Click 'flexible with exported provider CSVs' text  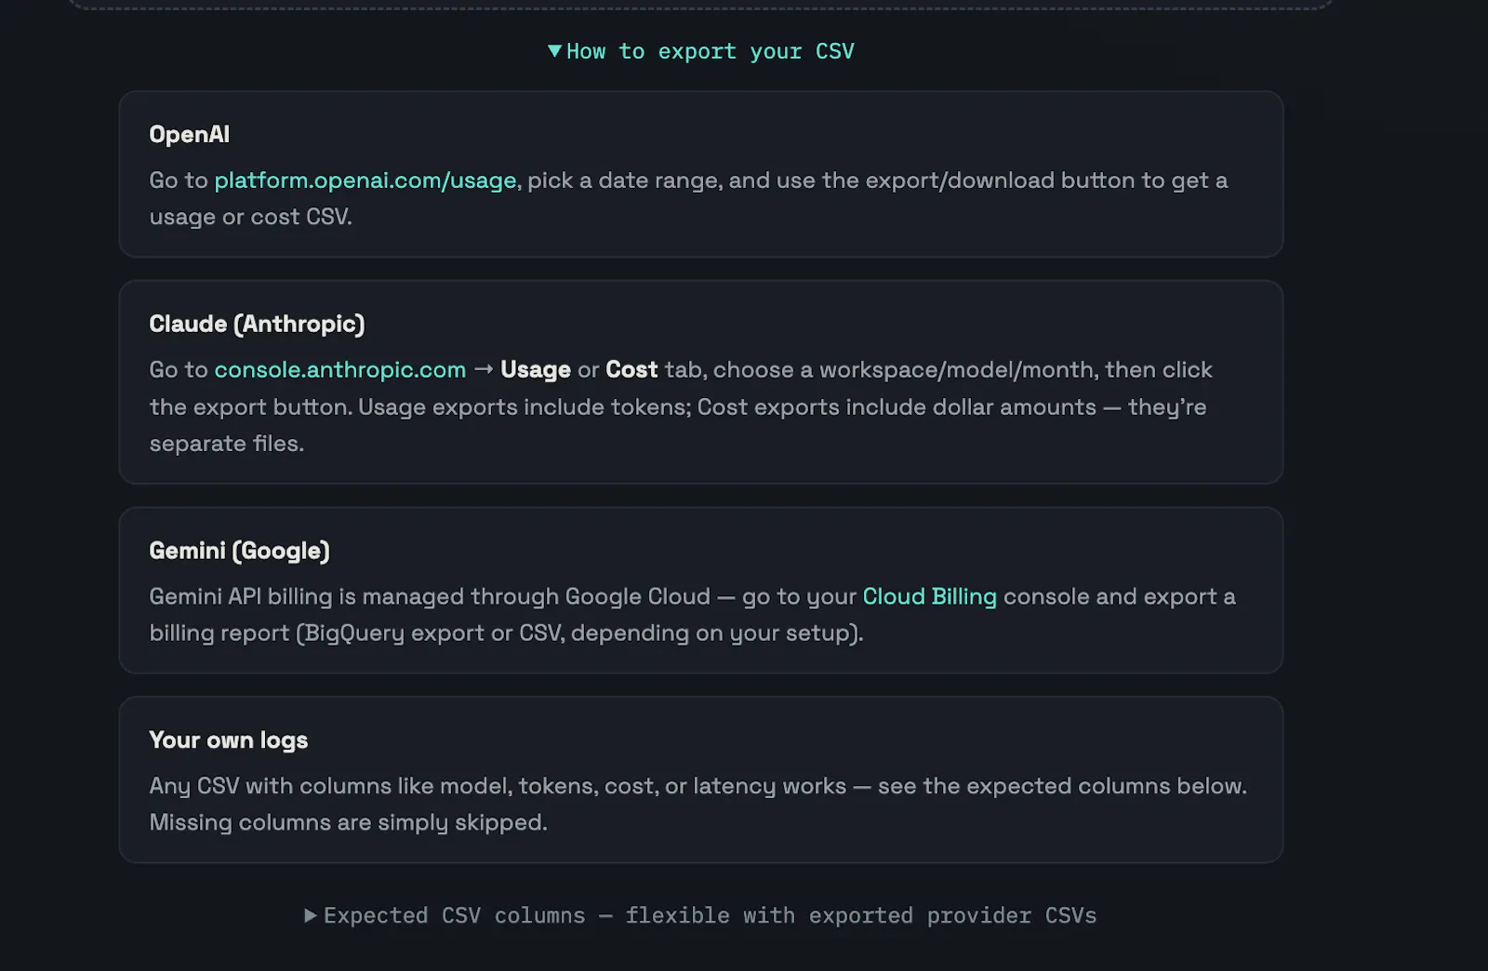(x=861, y=915)
